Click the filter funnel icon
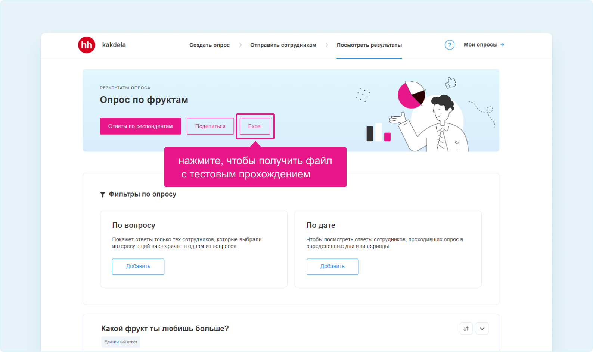Viewport: 593px width, 352px height. point(103,195)
